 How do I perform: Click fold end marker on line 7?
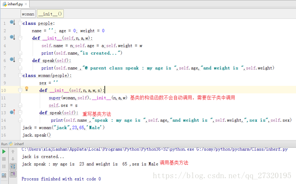[x=20, y=68]
